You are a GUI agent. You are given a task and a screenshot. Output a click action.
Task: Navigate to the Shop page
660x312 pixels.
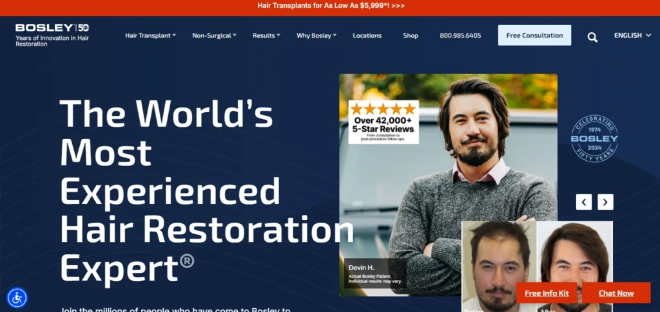click(411, 35)
